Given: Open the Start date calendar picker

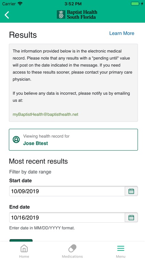Looking at the screenshot, I should click(131, 191).
